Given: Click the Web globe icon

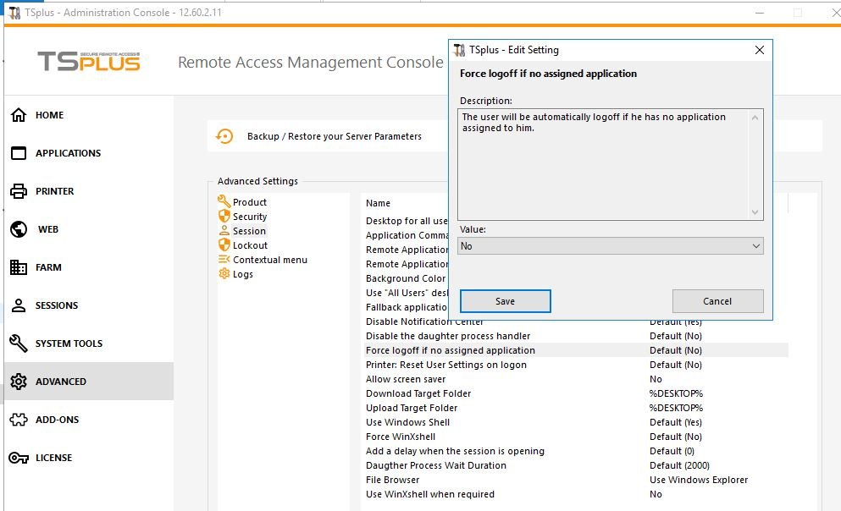Looking at the screenshot, I should [x=19, y=229].
